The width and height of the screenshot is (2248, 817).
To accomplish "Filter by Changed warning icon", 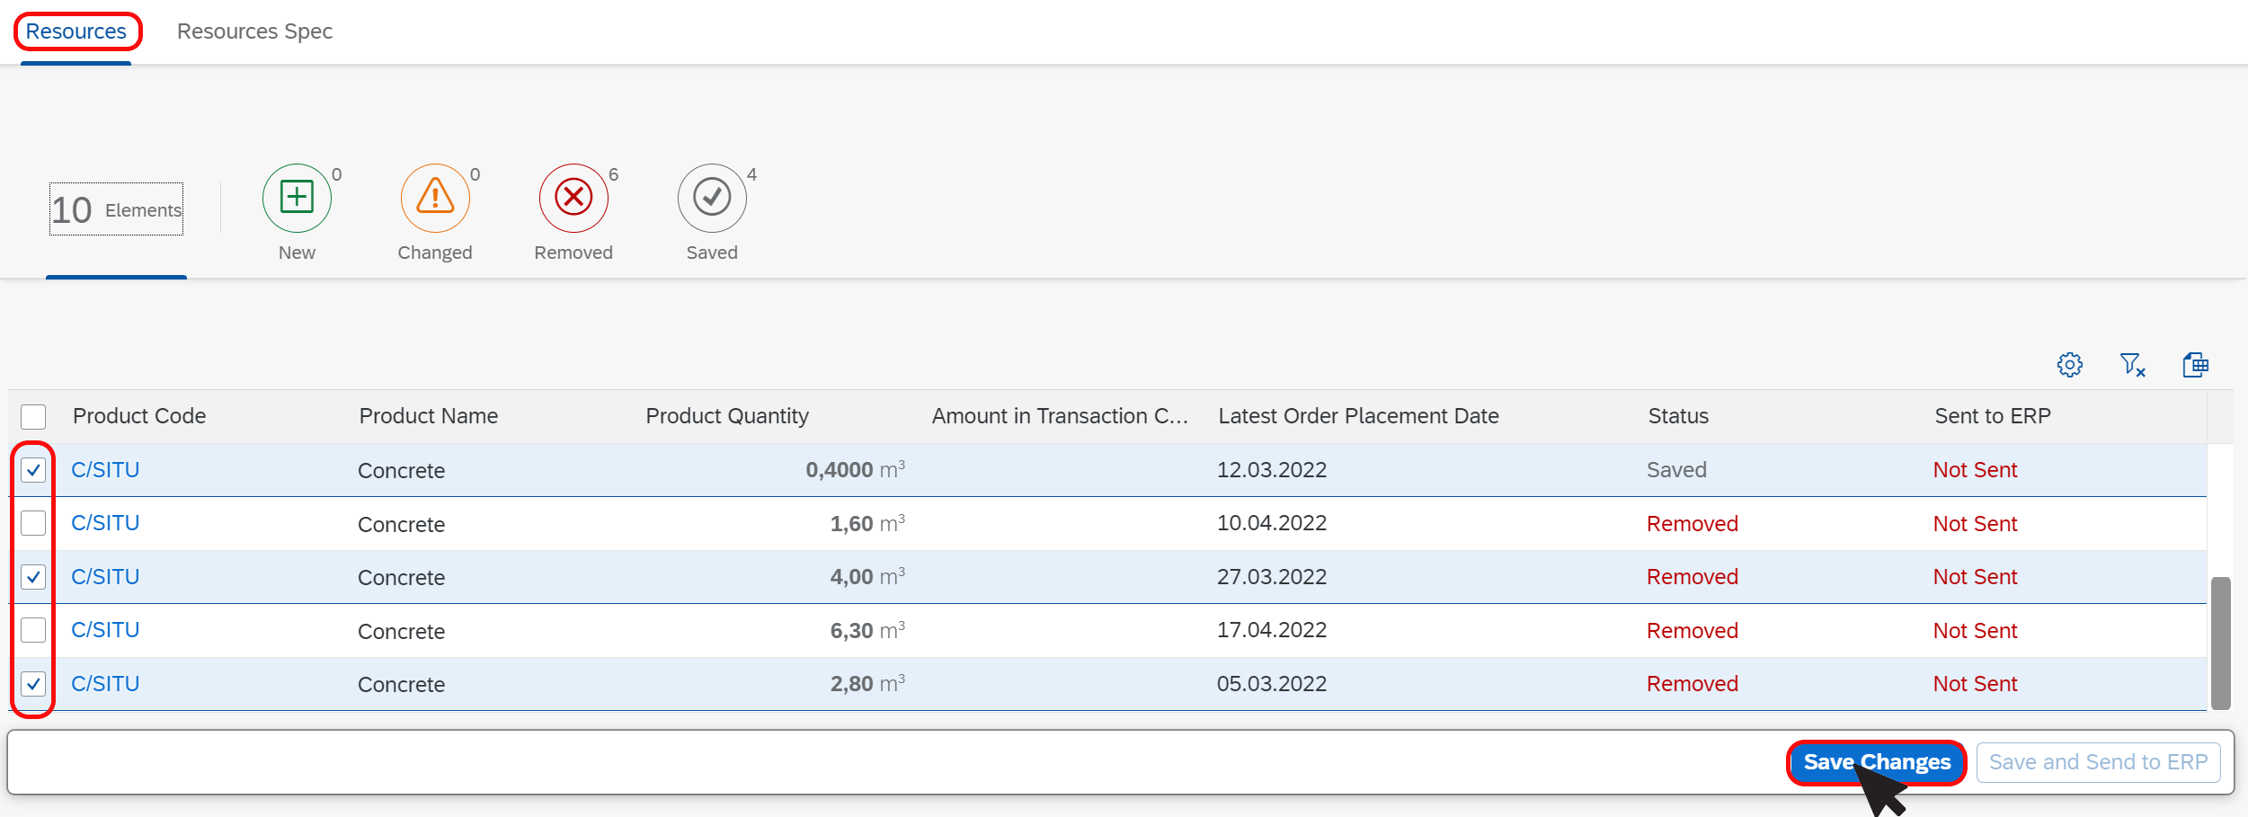I will pyautogui.click(x=435, y=198).
